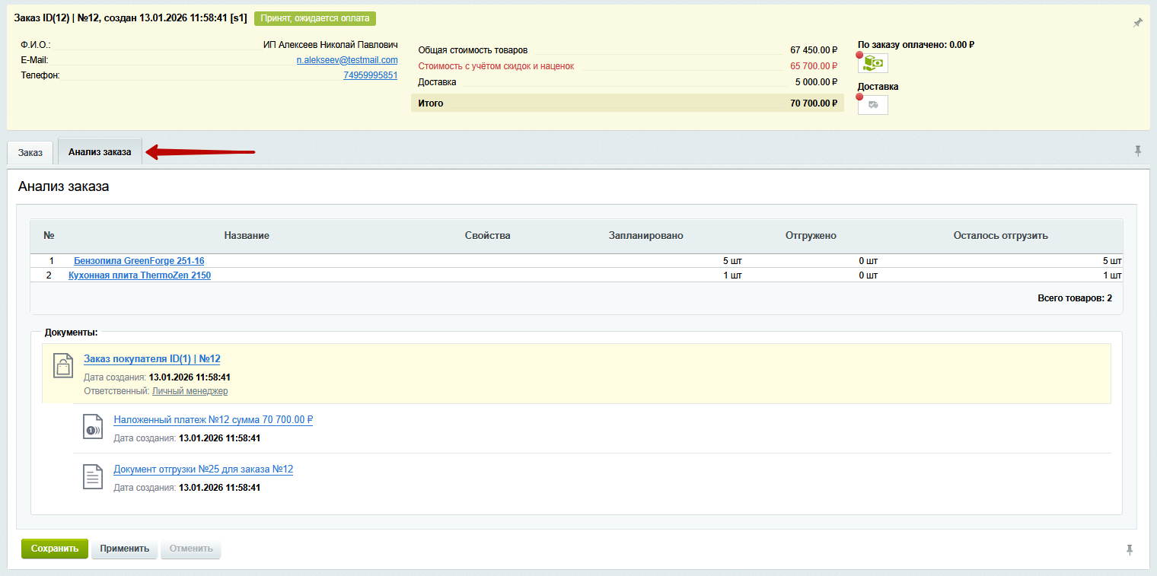Open the n.alekseev@testmail.com email link
This screenshot has height=576, width=1157.
pos(347,60)
